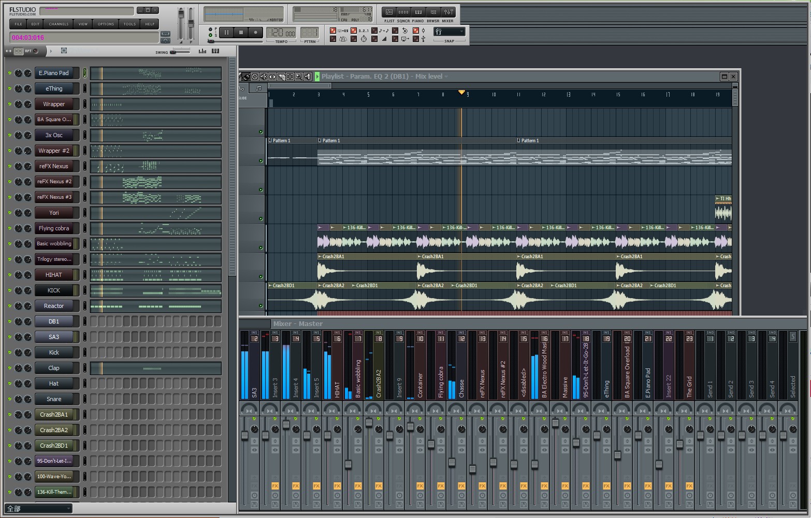Select the Mute tool in Playlist toolbar
The height and width of the screenshot is (518, 811).
[x=264, y=77]
